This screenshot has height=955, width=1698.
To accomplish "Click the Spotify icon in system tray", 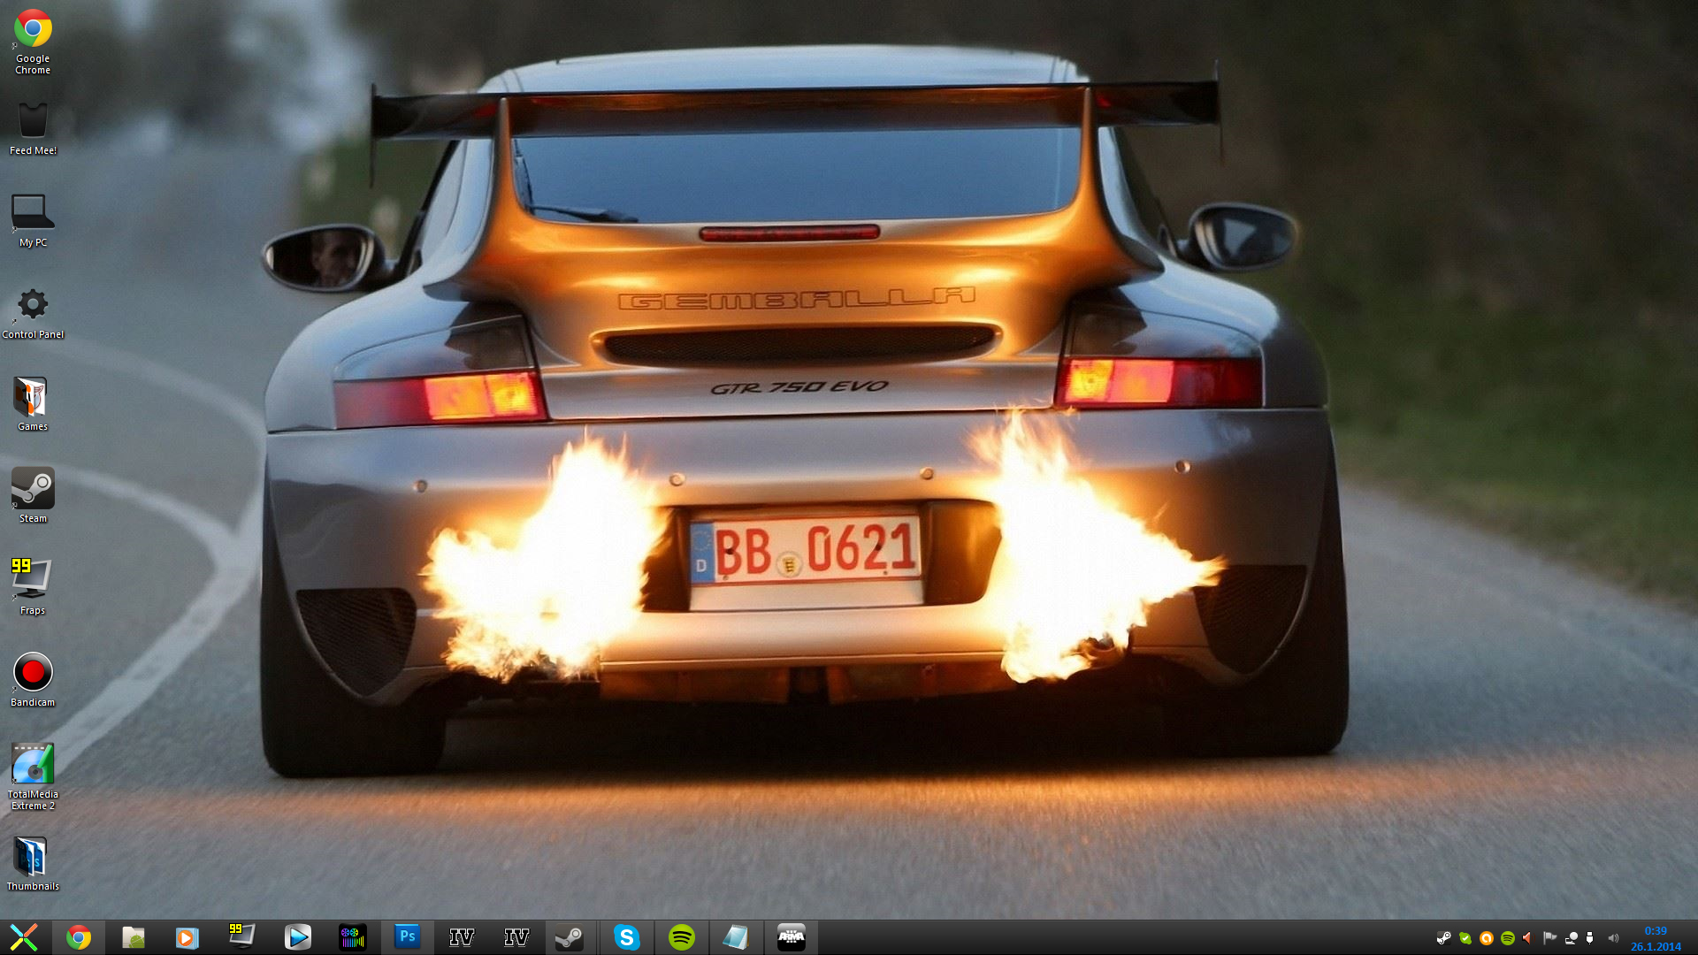I will tap(1508, 938).
